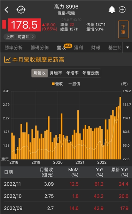Select 年增率 chart view
Viewport: 132px width, 214px height.
72,73
